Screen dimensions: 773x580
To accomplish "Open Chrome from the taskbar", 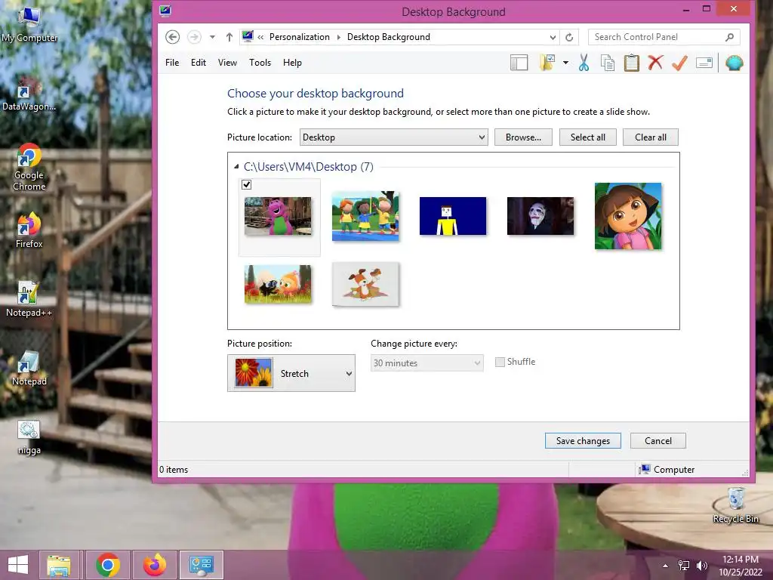I will 108,565.
